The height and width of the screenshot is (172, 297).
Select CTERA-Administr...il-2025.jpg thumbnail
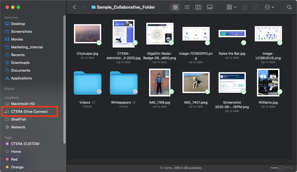(123, 34)
